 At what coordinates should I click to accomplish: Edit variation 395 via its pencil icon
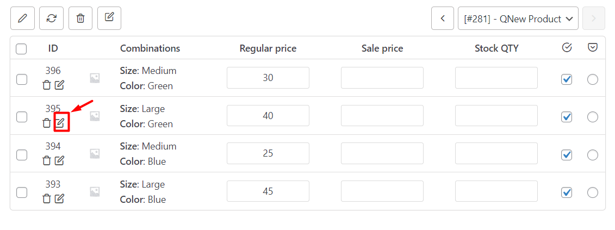[x=60, y=123]
